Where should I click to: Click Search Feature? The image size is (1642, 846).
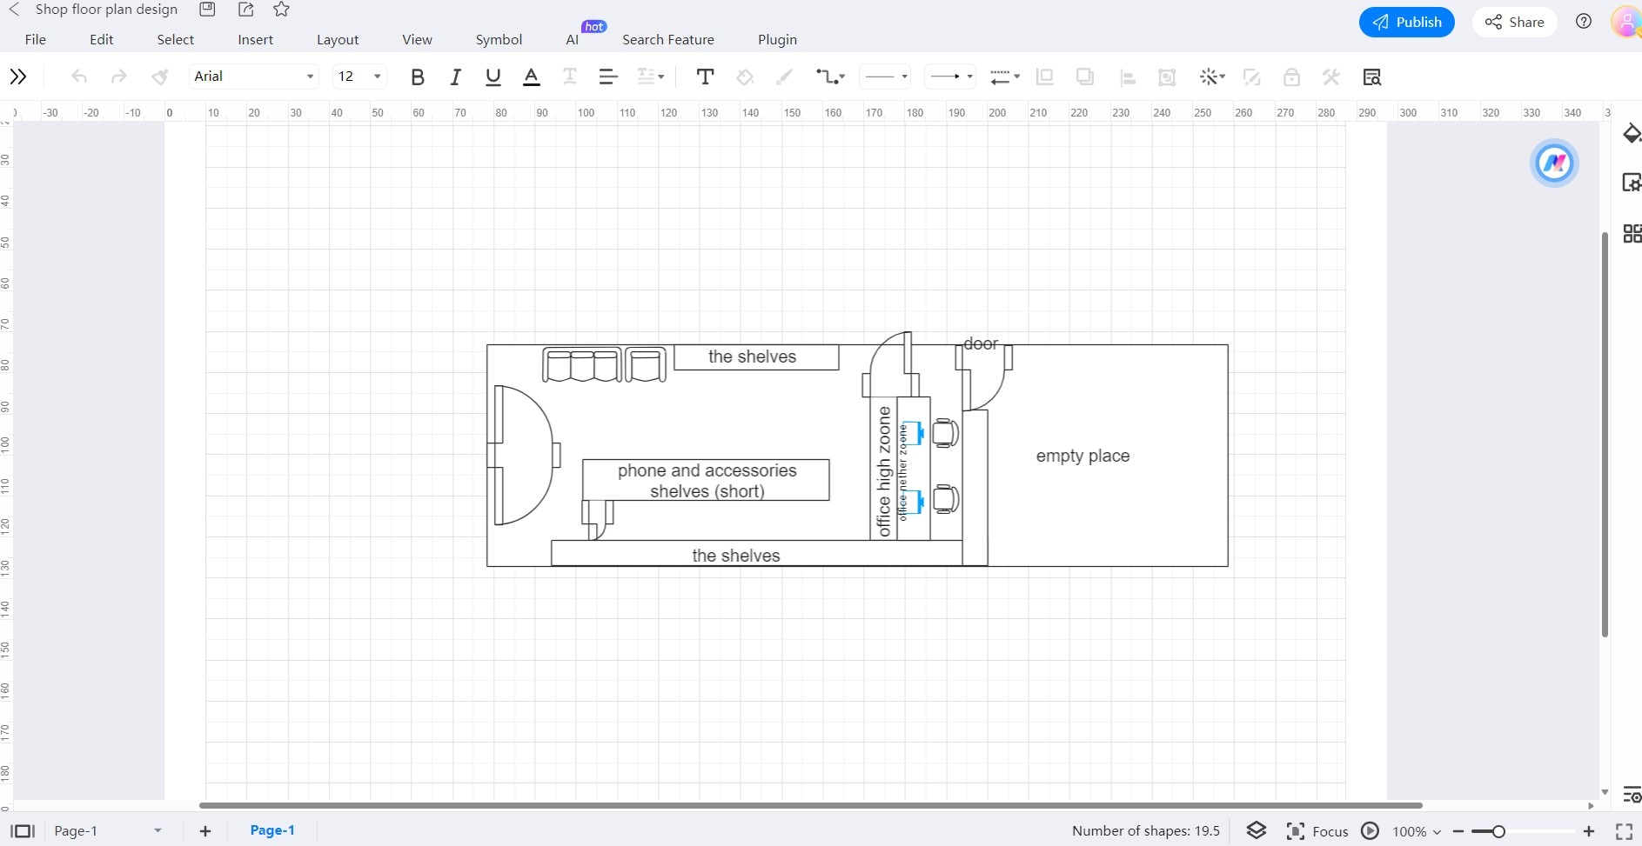(x=668, y=39)
